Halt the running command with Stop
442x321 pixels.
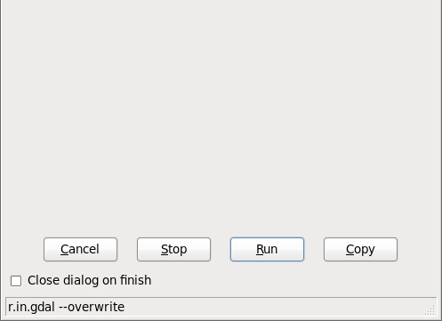pos(173,249)
